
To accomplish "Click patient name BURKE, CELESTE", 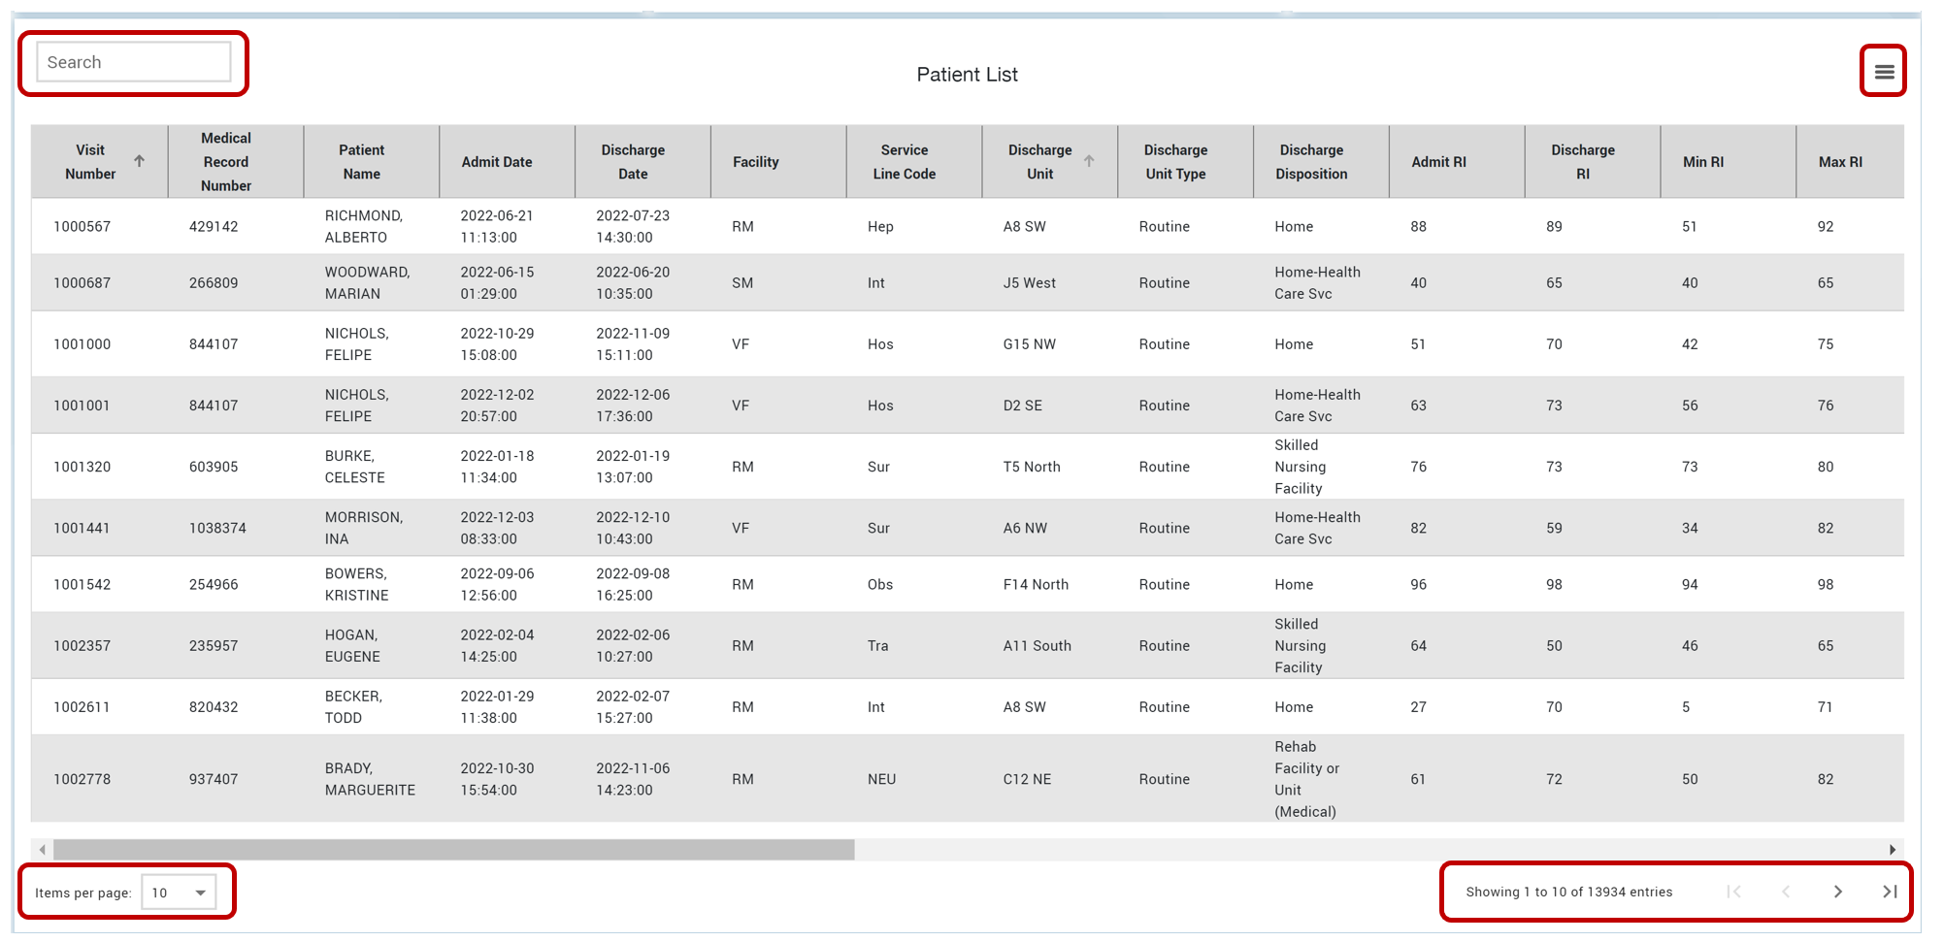I will [x=355, y=467].
